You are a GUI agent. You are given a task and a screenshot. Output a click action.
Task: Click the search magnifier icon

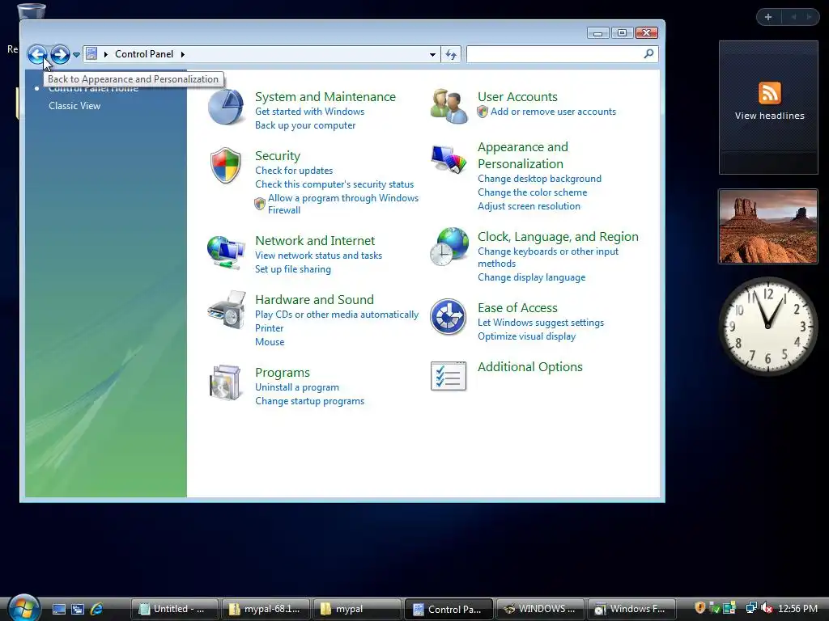(x=648, y=53)
